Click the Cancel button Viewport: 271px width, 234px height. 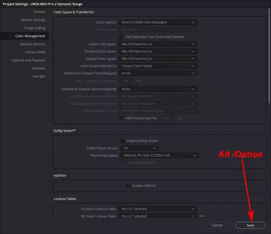(x=217, y=225)
